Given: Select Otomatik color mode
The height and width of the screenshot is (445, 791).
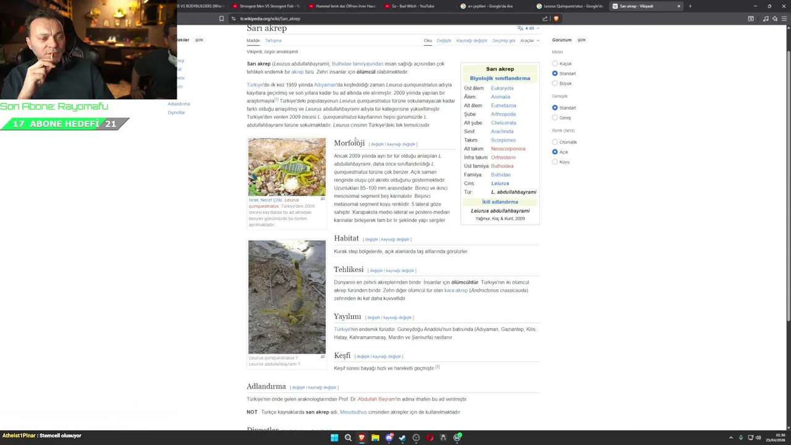Looking at the screenshot, I should point(555,142).
